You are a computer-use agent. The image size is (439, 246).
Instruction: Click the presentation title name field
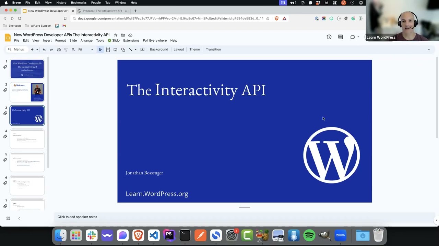pos(62,35)
